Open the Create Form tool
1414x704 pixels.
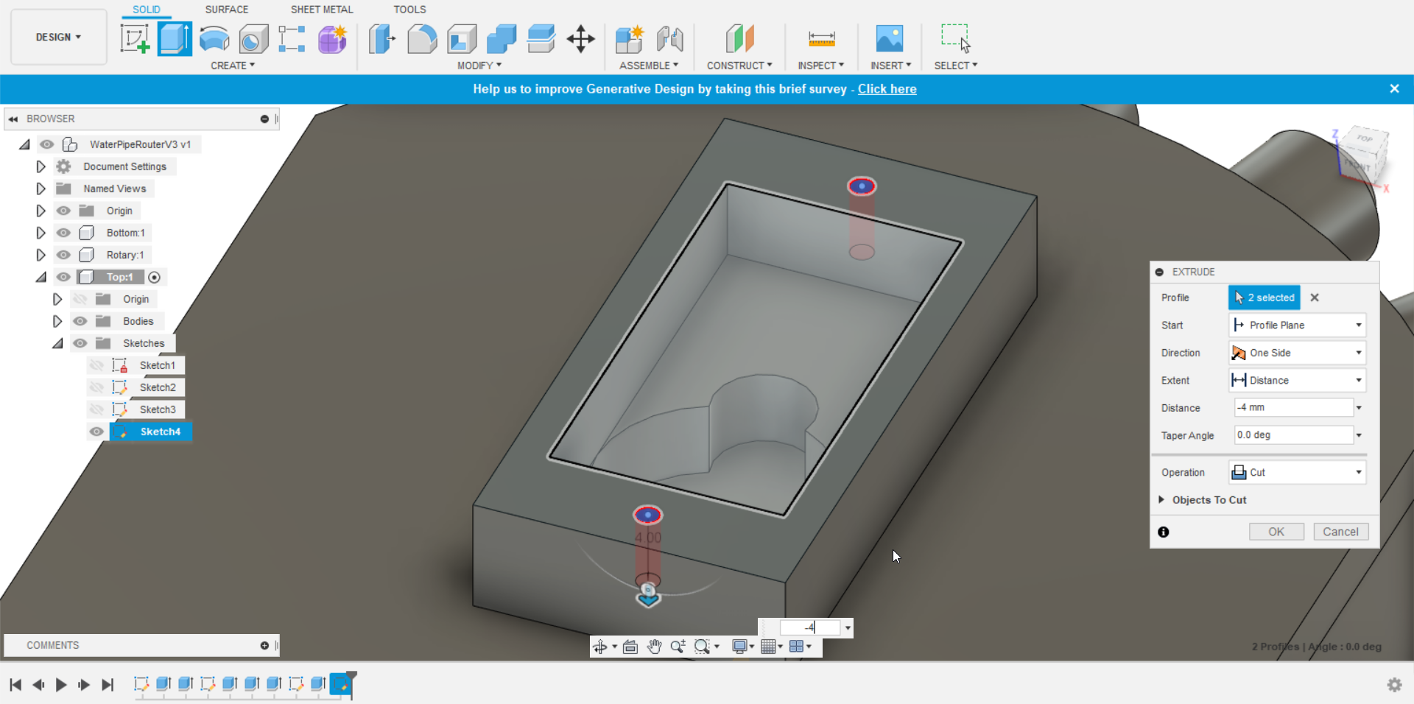click(332, 38)
